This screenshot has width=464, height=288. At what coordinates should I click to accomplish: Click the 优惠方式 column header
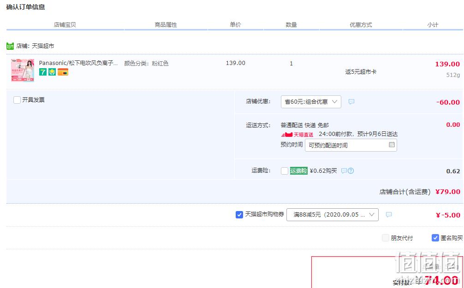pos(361,25)
